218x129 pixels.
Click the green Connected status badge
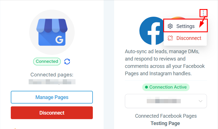tap(47, 61)
